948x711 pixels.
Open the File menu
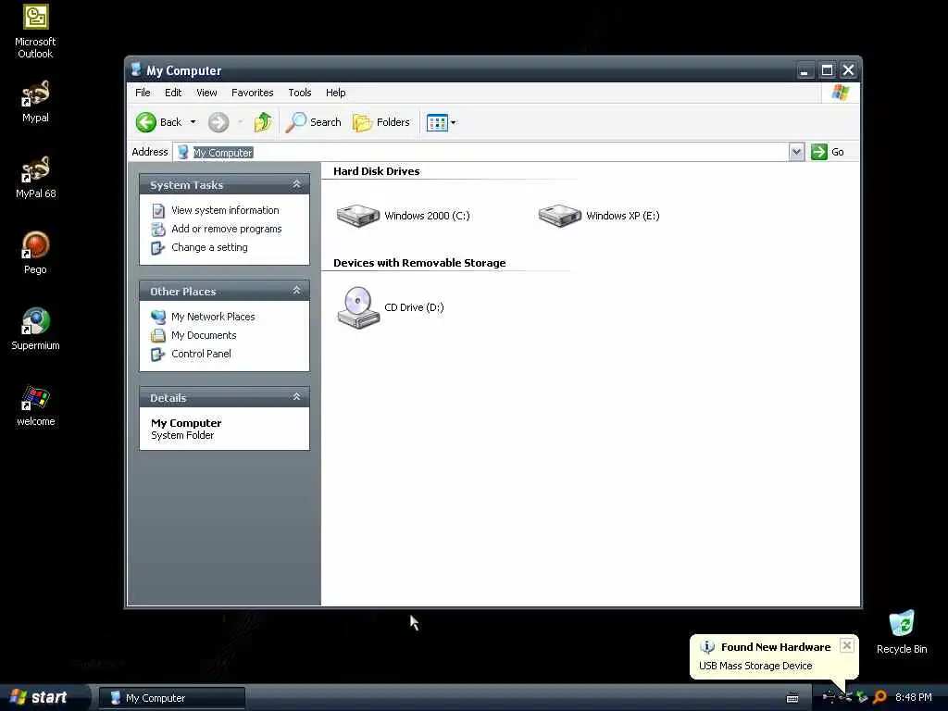pyautogui.click(x=143, y=93)
